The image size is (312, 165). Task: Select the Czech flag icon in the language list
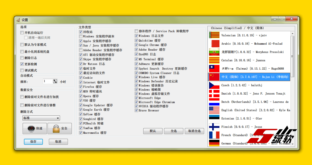[x=214, y=85]
